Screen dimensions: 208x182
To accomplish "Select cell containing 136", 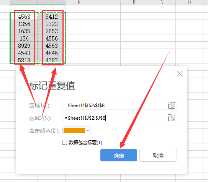I will 24,38.
